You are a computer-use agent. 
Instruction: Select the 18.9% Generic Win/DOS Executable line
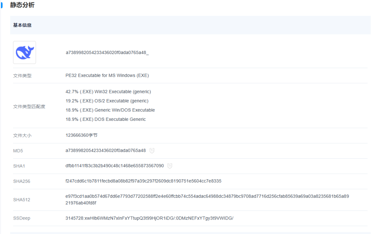click(110, 110)
